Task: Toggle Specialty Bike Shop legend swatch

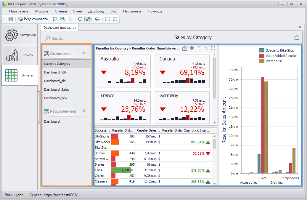Action: coord(262,50)
